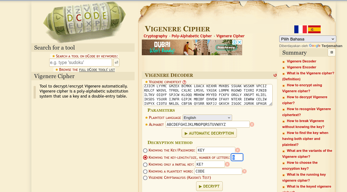Select Knowing only a partial key

[x=145, y=164]
